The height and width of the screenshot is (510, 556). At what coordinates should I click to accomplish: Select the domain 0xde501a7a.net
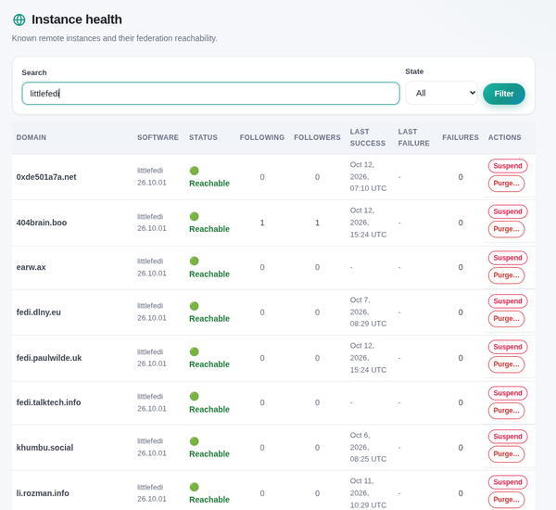pyautogui.click(x=46, y=177)
